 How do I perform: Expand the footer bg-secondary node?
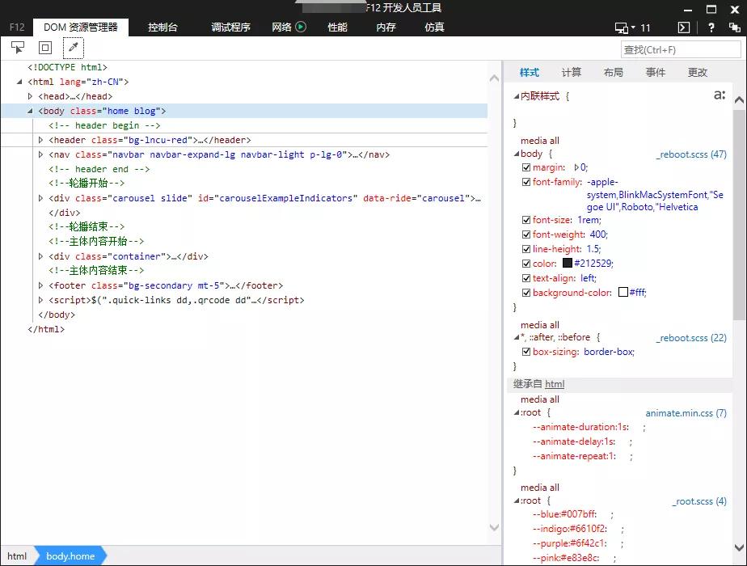tap(40, 285)
